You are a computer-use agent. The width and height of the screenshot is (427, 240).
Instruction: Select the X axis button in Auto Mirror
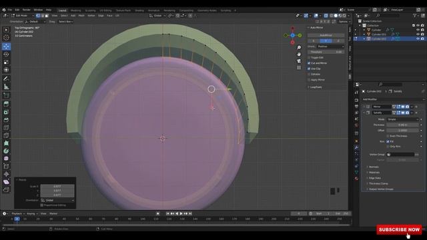[x=314, y=41]
